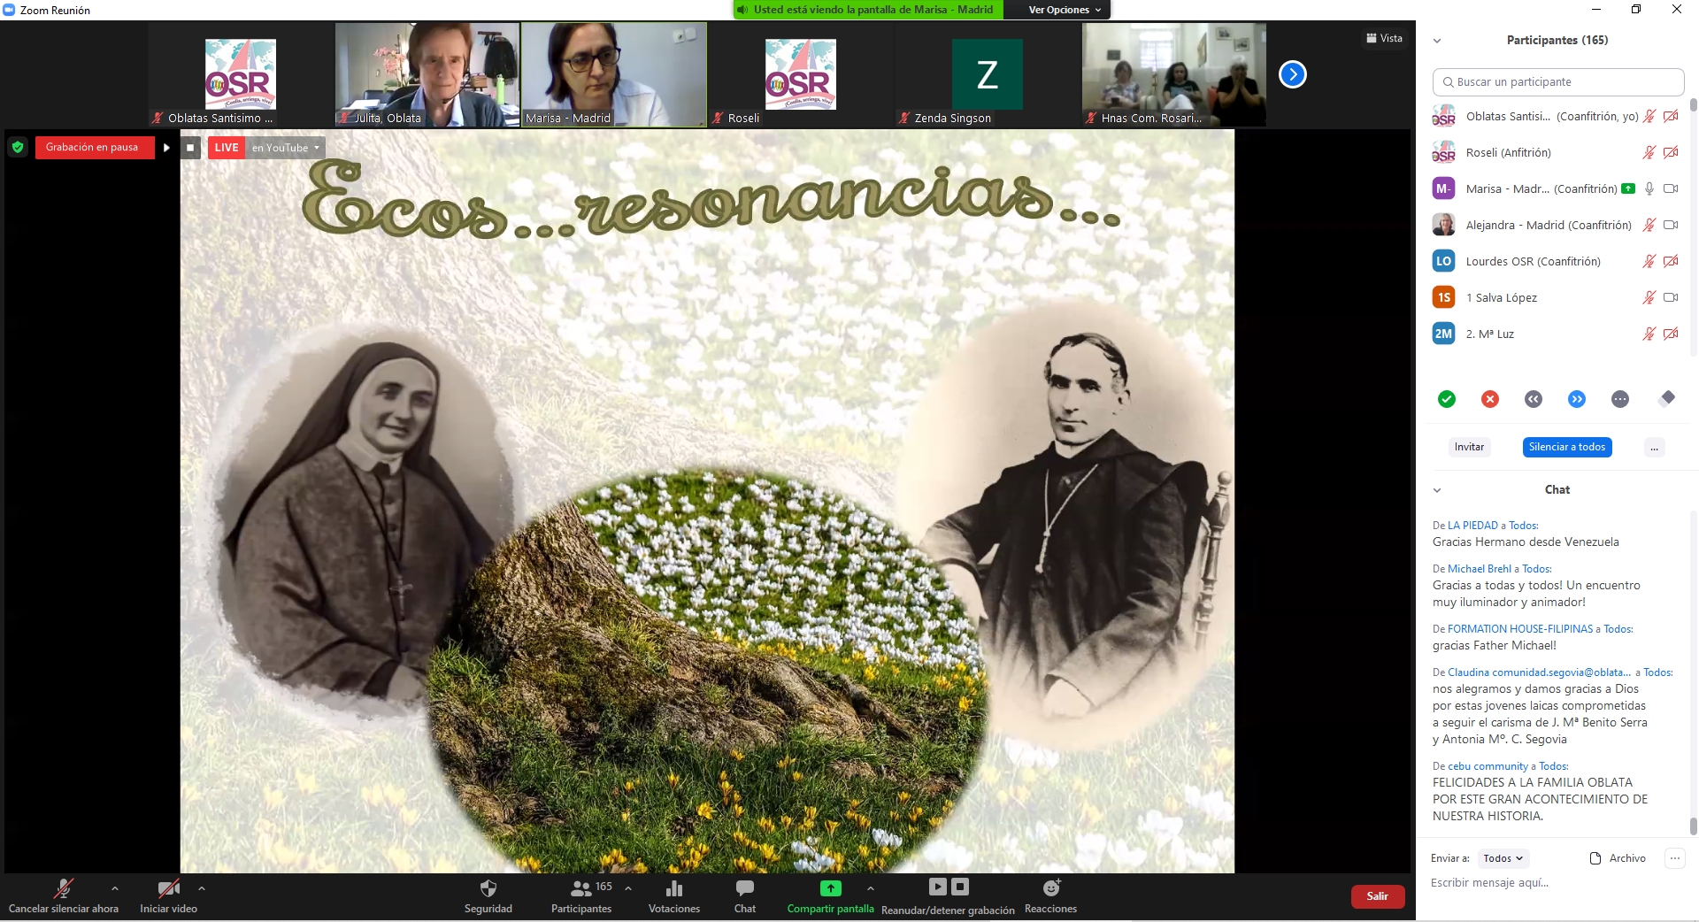1699x922 pixels.
Task: Open Reacciones emoji menu
Action: coord(1050,895)
